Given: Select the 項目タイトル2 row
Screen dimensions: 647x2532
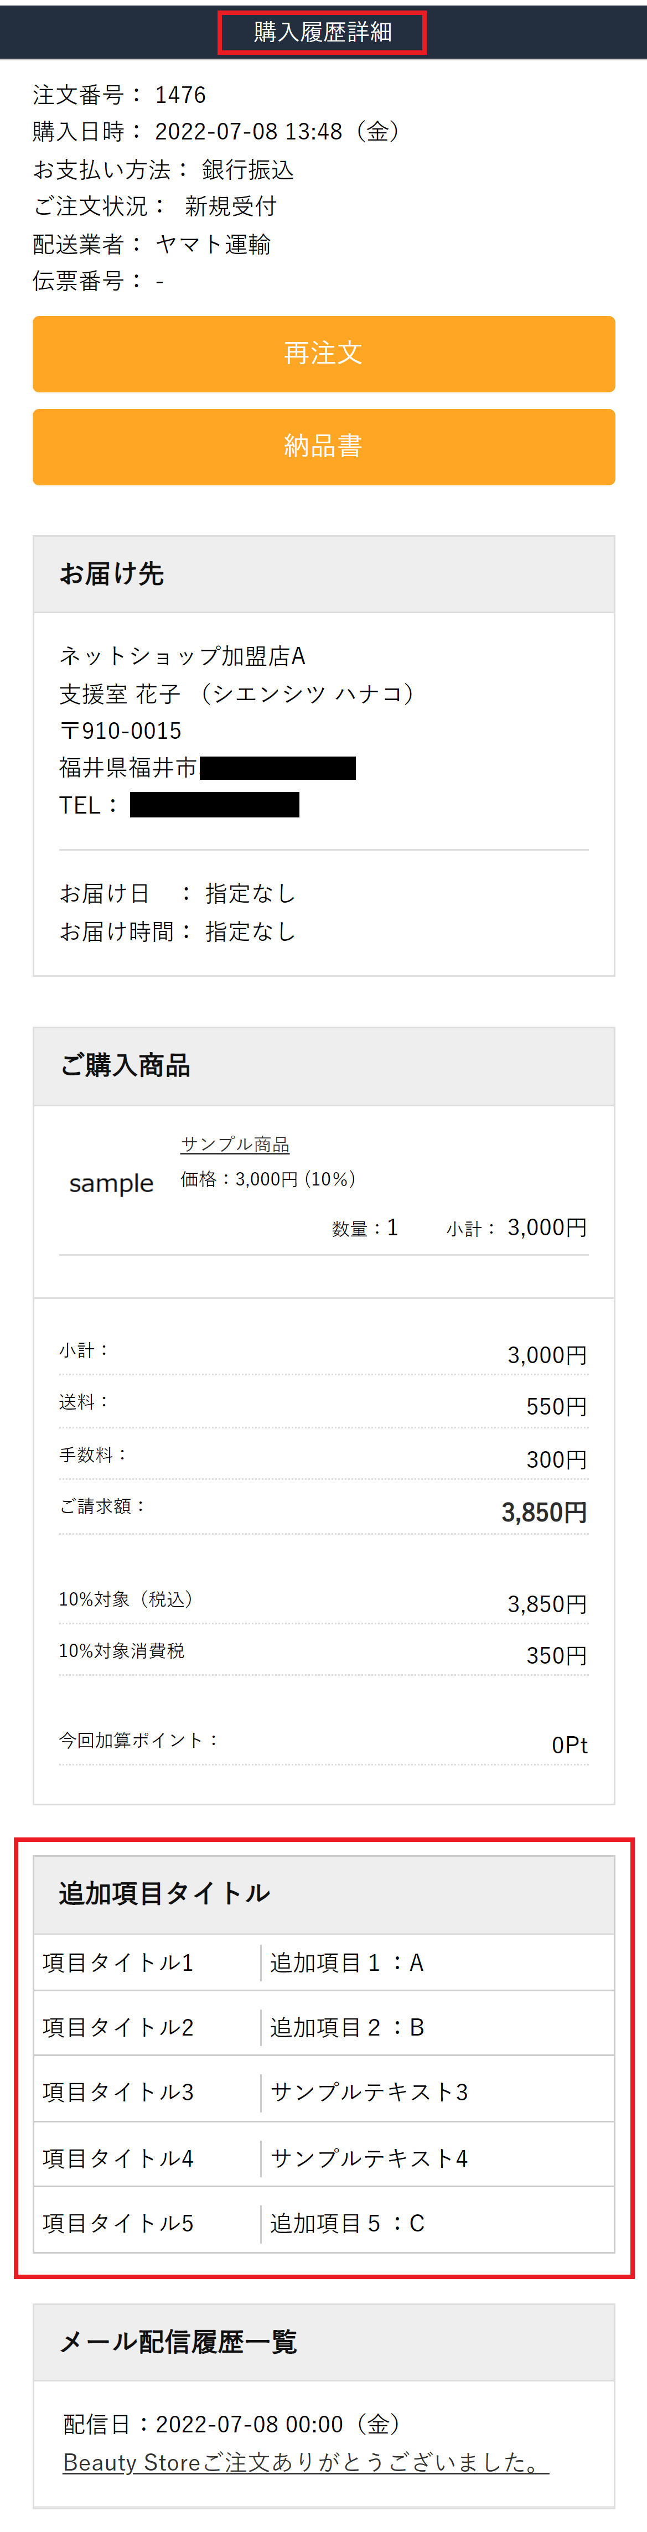Looking at the screenshot, I should click(x=118, y=2027).
